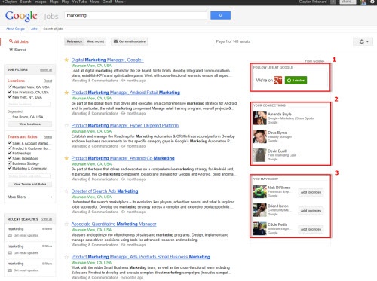This screenshot has height=281, width=377.
Task: Open About Google breadcrumb link
Action: [x=15, y=29]
